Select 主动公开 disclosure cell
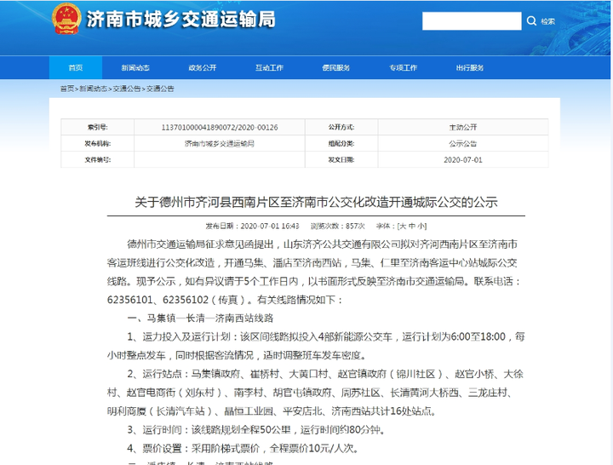This screenshot has width=613, height=465. (x=463, y=127)
